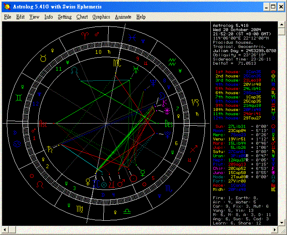The image size is (287, 235).
Task: Click the green Libra sign glyph
Action: click(x=127, y=211)
